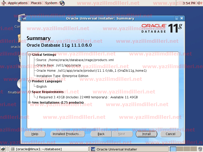Open Installed Products dialog
The image size is (203, 152).
click(67, 134)
